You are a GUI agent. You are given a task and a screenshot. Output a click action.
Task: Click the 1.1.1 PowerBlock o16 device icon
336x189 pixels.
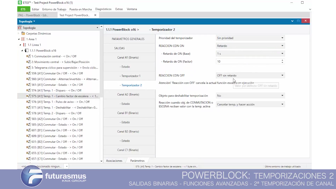[x=27, y=51]
